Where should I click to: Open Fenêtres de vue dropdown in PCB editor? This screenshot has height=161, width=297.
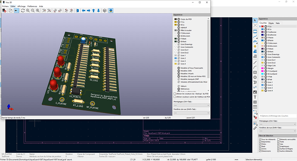[278, 131]
